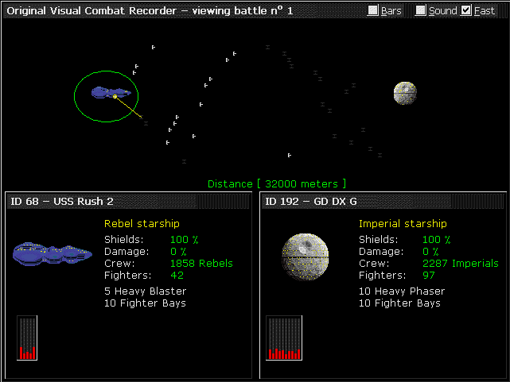The image size is (510, 382).
Task: Click the Death Star sphere in battlefield
Action: 405,93
